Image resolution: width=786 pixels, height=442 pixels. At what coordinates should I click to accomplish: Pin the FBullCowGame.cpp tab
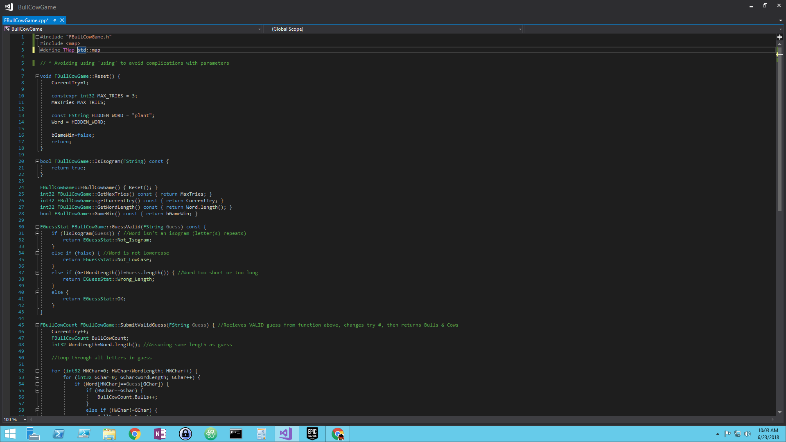coord(55,20)
